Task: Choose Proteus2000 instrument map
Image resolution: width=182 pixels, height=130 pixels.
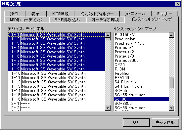Action: click(x=142, y=61)
